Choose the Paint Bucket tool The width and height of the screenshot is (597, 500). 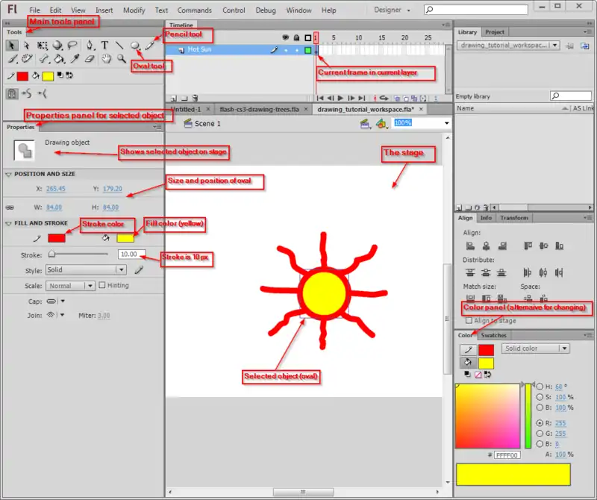point(59,58)
